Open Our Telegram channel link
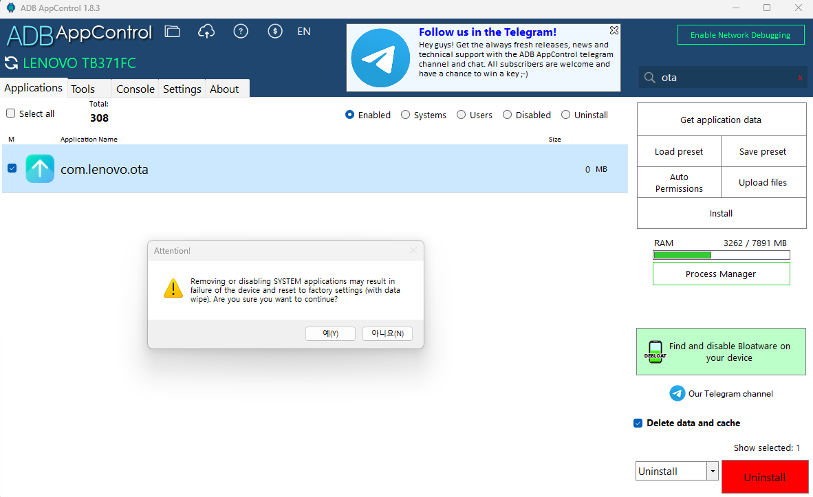Image resolution: width=813 pixels, height=497 pixels. pyautogui.click(x=730, y=394)
